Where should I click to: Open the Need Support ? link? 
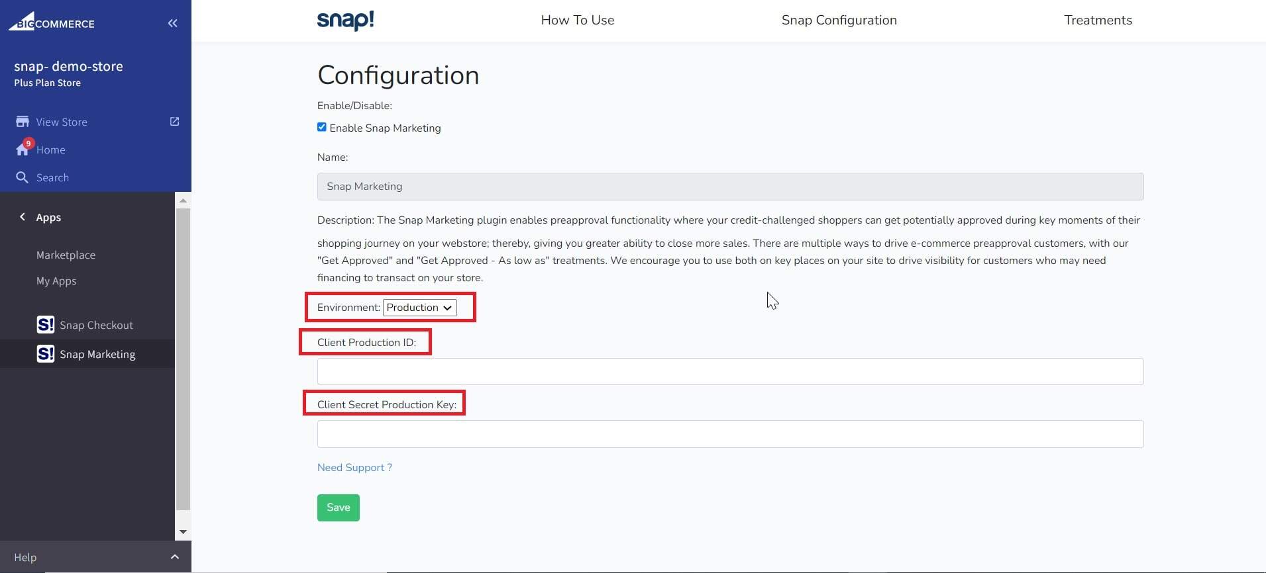[x=354, y=467]
